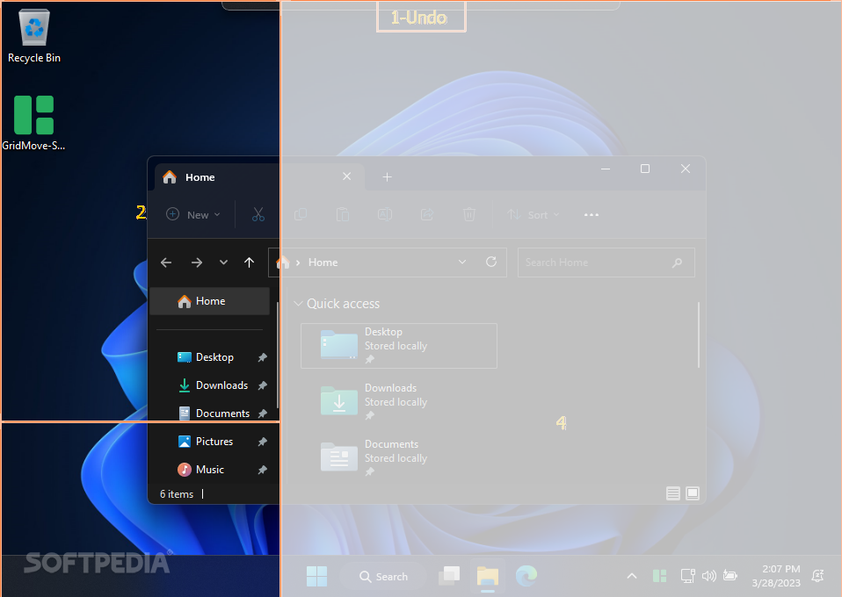Click the taskbar Search box
The image size is (842, 597).
383,576
